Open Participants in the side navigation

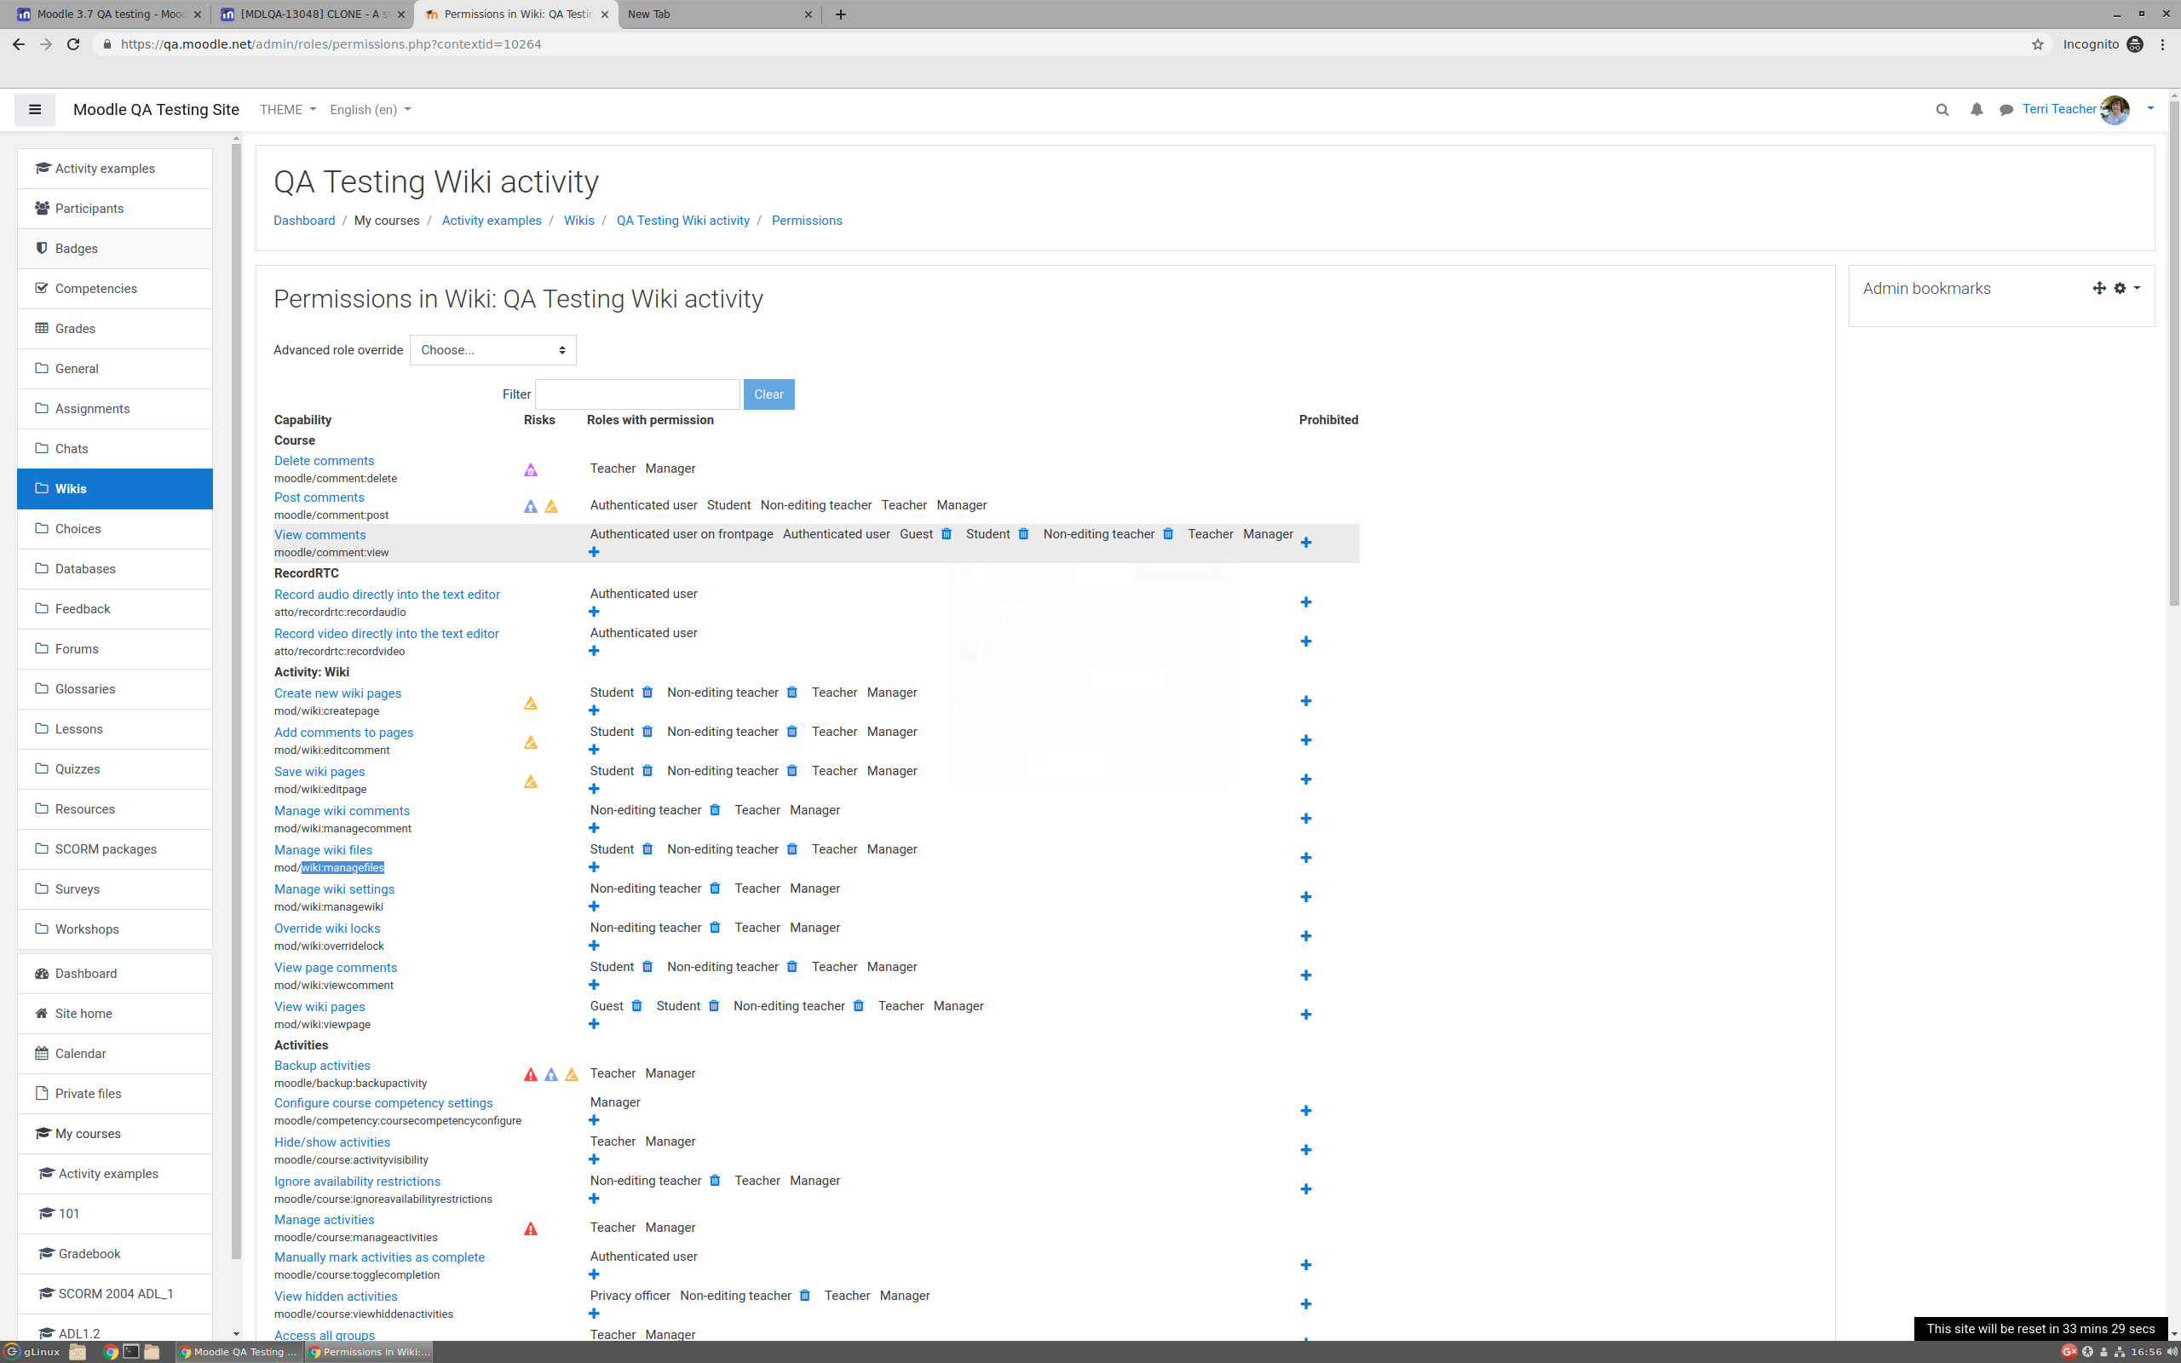coord(114,208)
